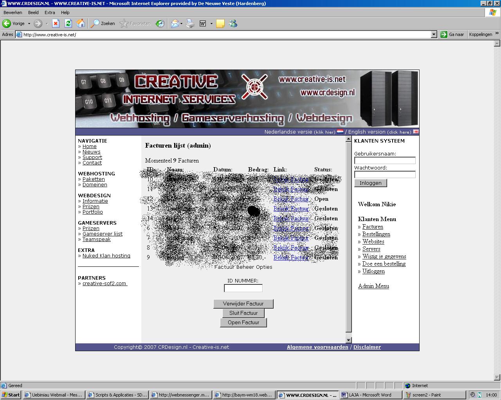This screenshot has height=400, width=501.
Task: Expand the Forward button history dropdown
Action: point(47,23)
